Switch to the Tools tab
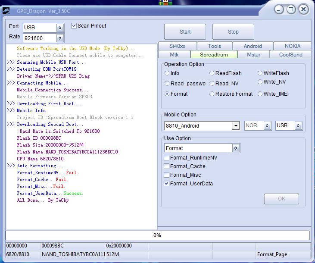 pos(215,46)
